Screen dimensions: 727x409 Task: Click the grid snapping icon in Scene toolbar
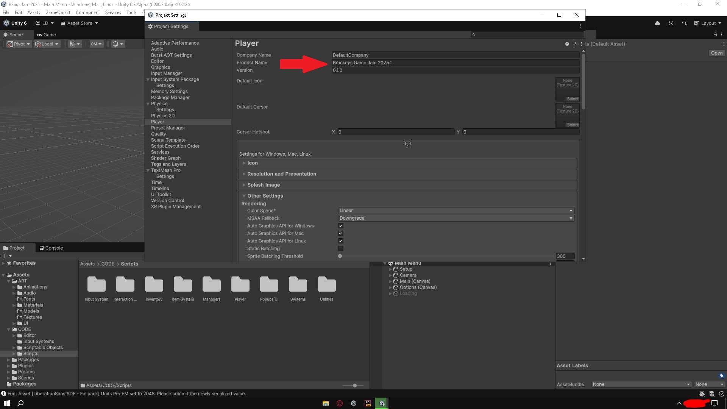click(72, 44)
